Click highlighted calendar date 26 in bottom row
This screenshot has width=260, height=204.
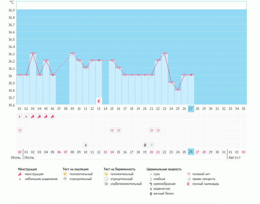pyautogui.click(x=191, y=152)
